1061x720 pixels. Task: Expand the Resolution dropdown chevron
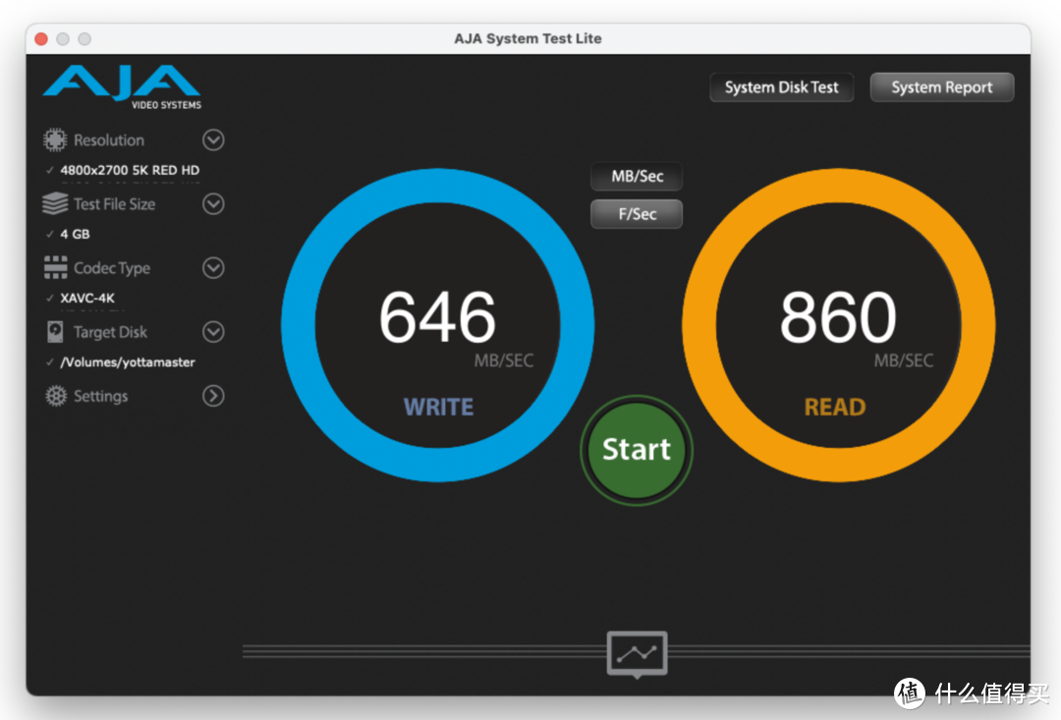(213, 140)
